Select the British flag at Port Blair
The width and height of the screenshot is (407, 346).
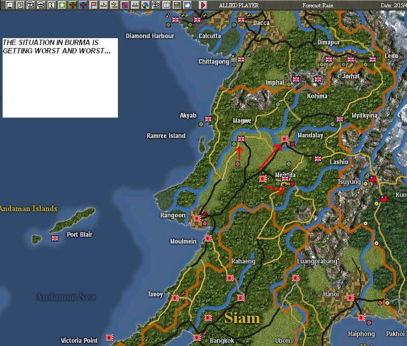[x=55, y=238]
